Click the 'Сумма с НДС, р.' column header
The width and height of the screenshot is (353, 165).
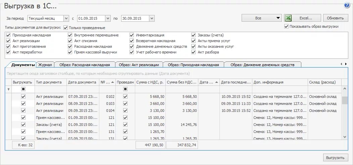pyautogui.click(x=150, y=82)
